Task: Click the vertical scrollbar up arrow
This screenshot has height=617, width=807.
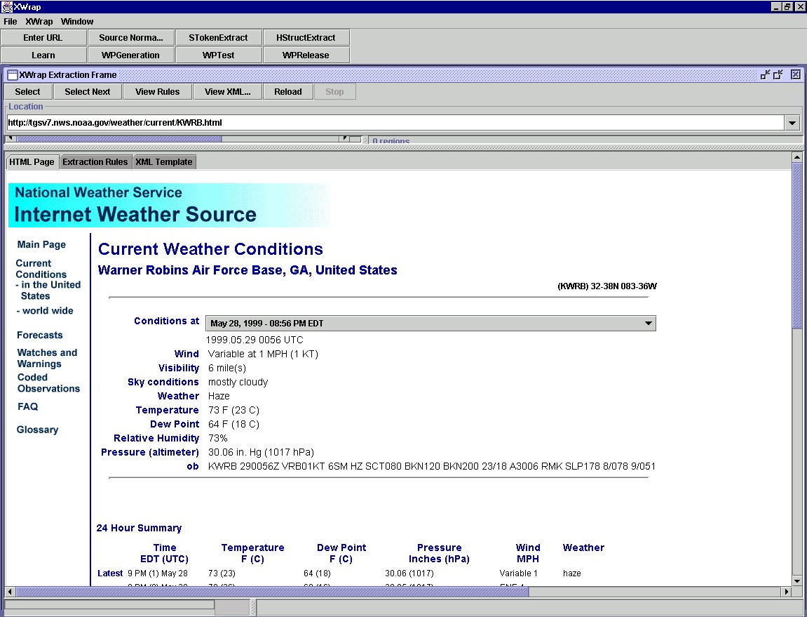Action: point(797,157)
